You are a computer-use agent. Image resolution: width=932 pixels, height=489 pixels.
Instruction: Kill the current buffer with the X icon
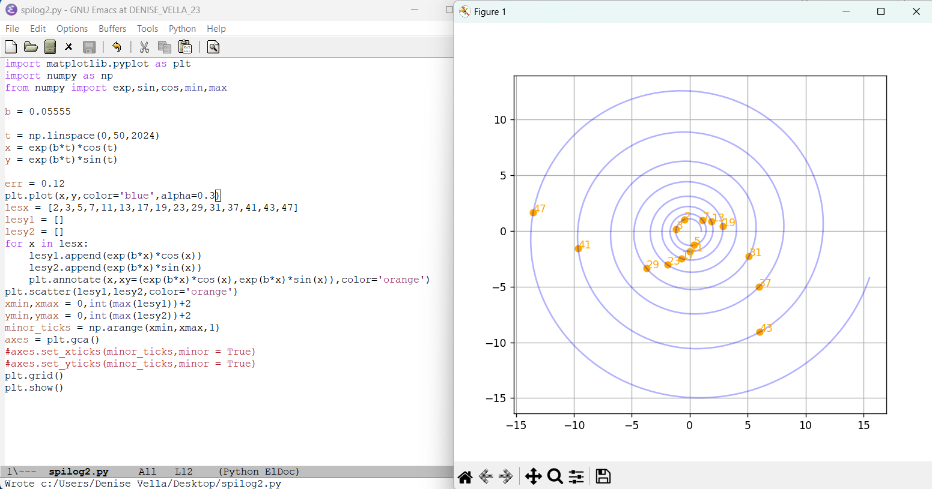point(69,47)
